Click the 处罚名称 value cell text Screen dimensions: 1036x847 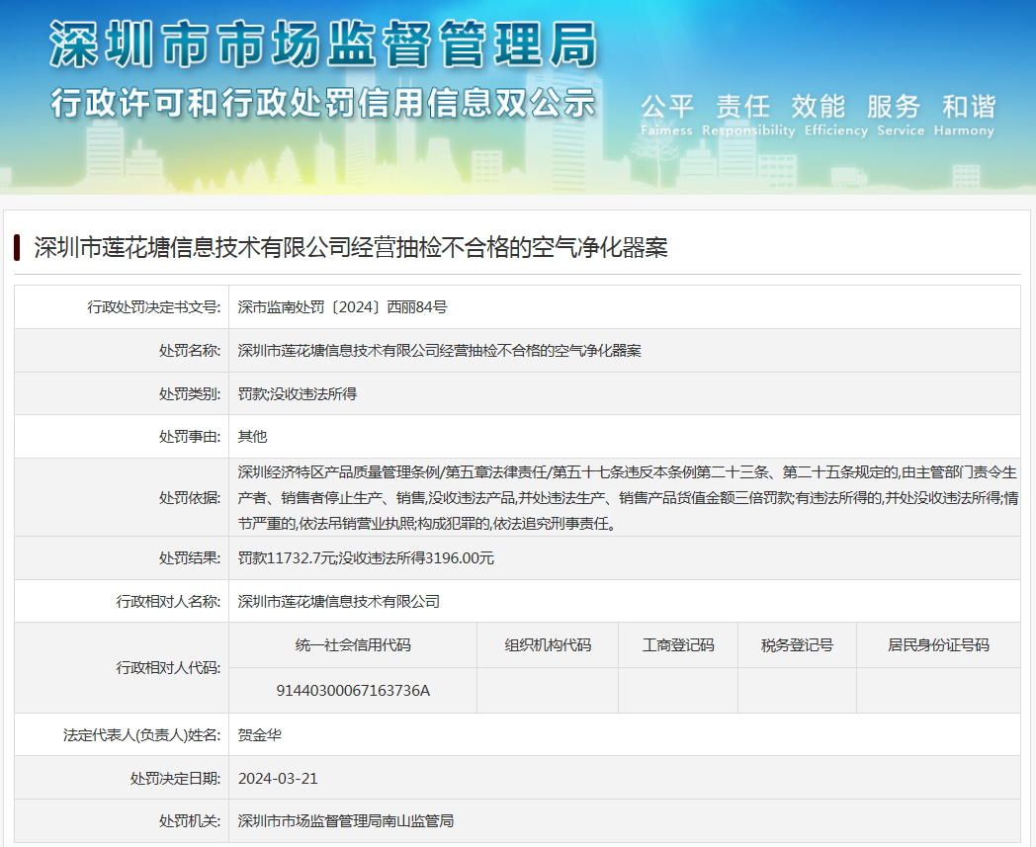(x=439, y=351)
